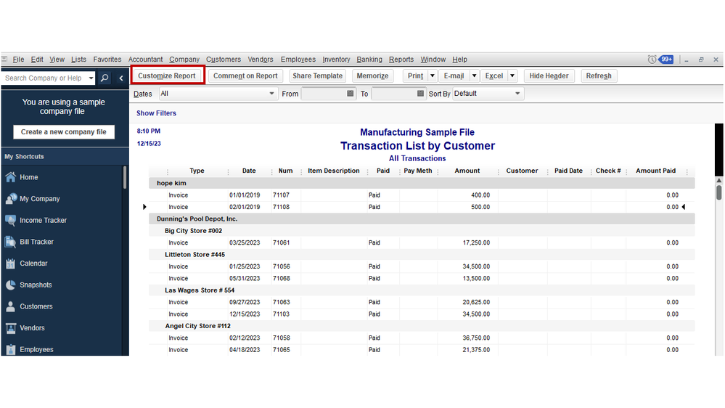Collapse the left sidebar with the arrow
The height and width of the screenshot is (408, 725).
click(x=121, y=78)
